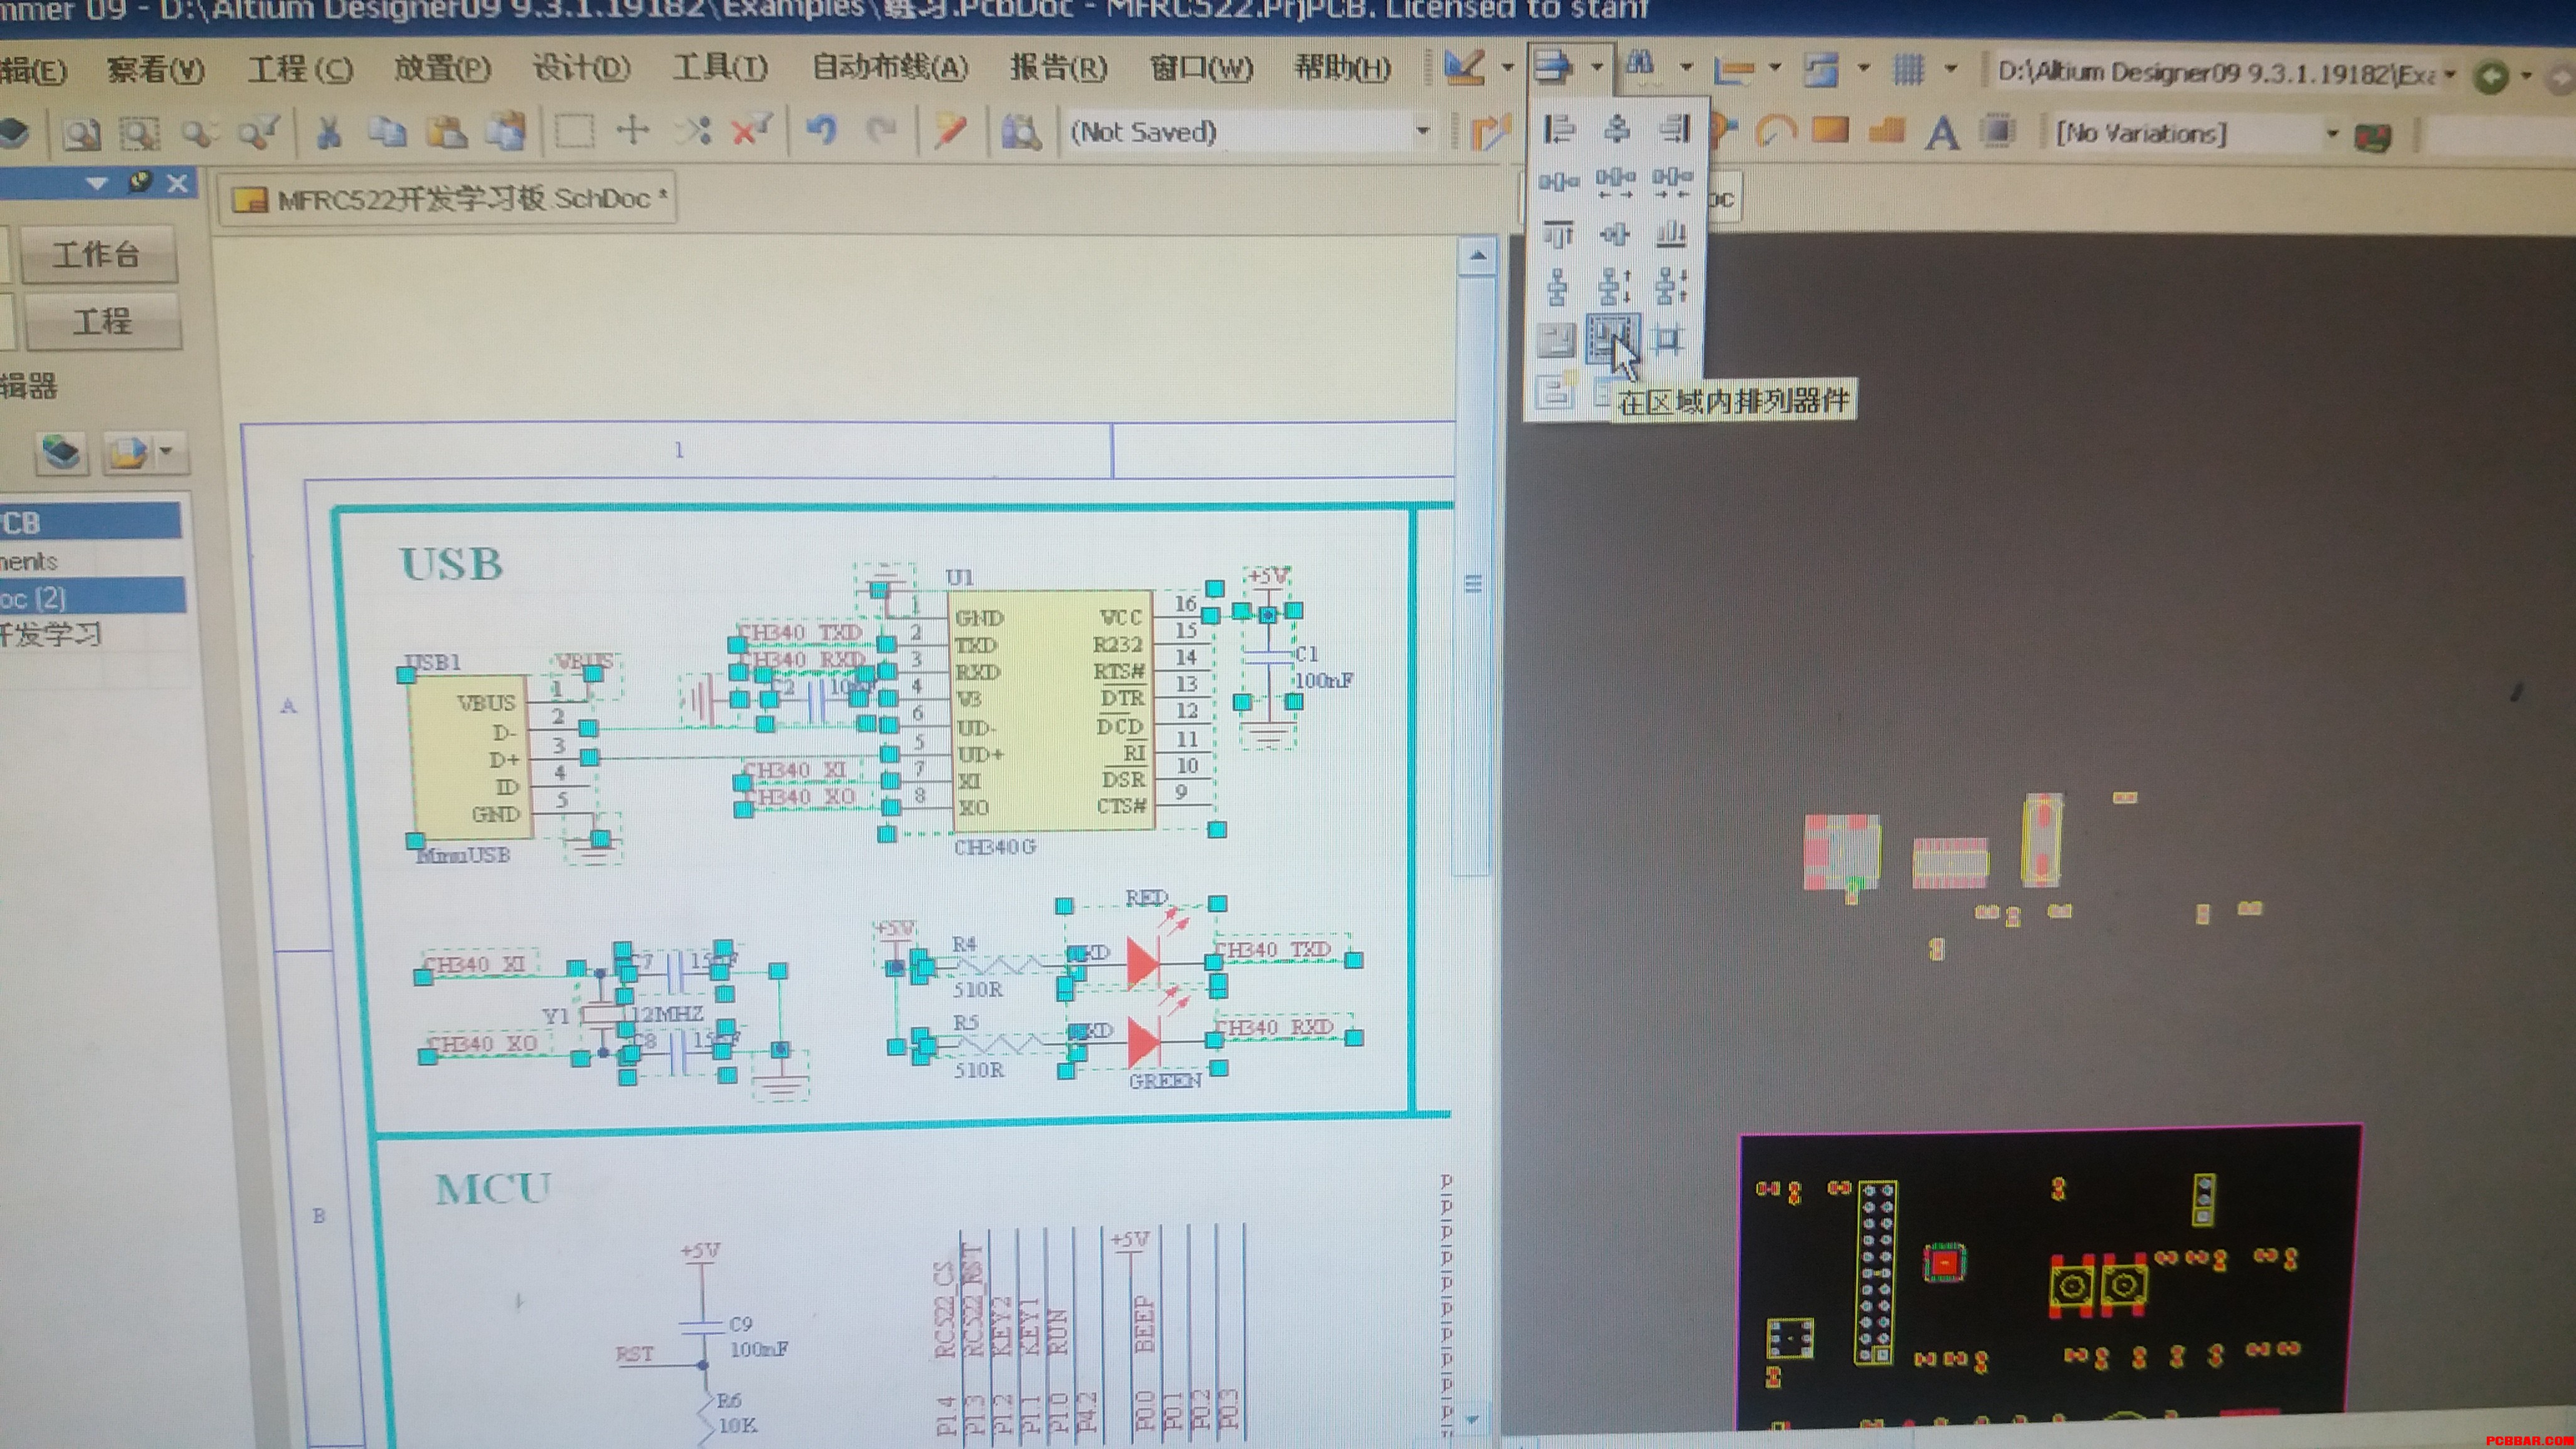The width and height of the screenshot is (2576, 1449).
Task: Close the Projects panel
Action: click(x=178, y=183)
